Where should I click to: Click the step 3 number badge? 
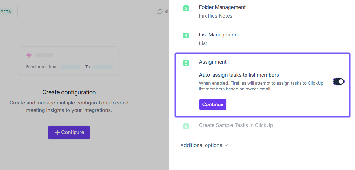point(186,8)
